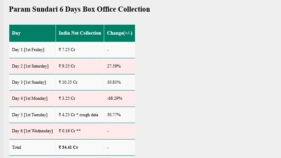Click the India Net Collection column header
This screenshot has height=158, width=281.
(80, 33)
